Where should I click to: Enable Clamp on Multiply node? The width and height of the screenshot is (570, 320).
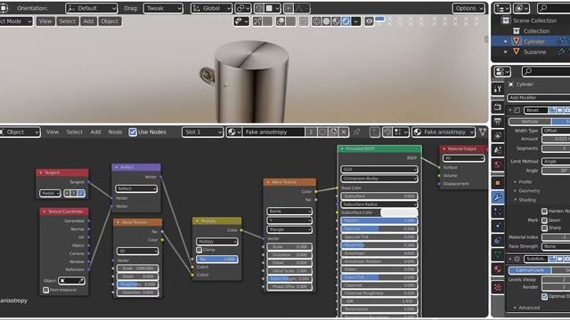[199, 250]
